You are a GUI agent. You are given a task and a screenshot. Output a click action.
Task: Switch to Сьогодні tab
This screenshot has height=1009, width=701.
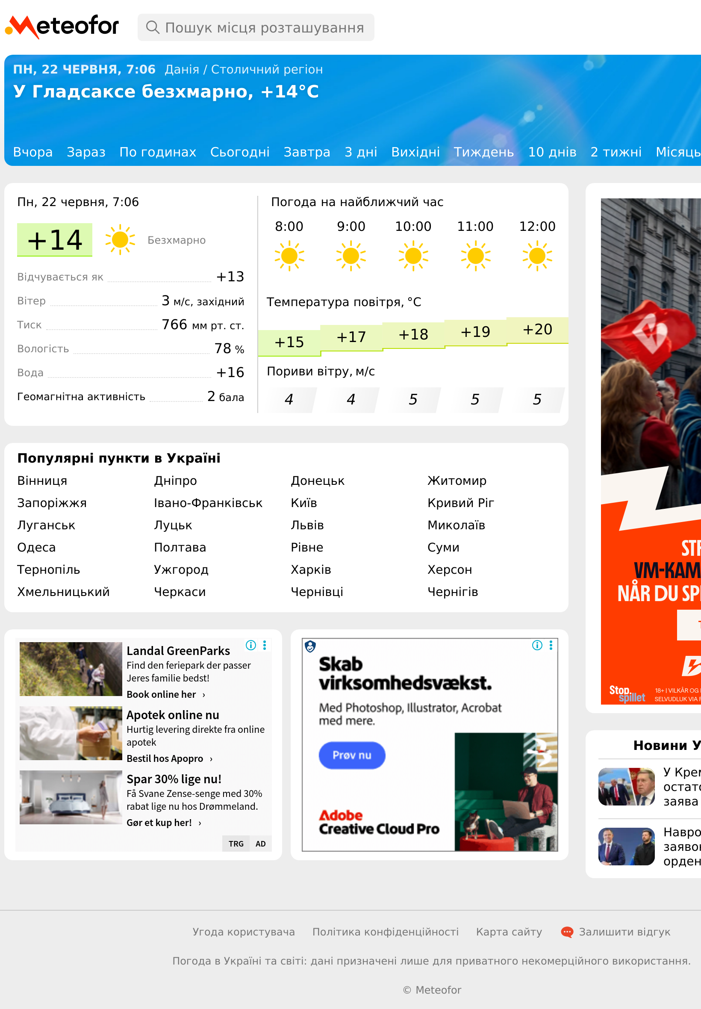(240, 152)
